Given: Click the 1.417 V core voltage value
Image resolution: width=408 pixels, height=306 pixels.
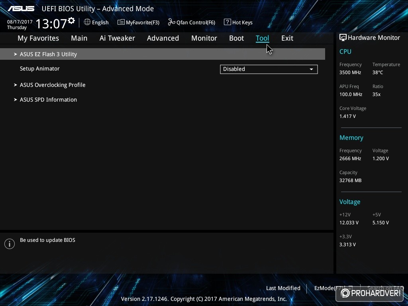Looking at the screenshot, I should (347, 116).
